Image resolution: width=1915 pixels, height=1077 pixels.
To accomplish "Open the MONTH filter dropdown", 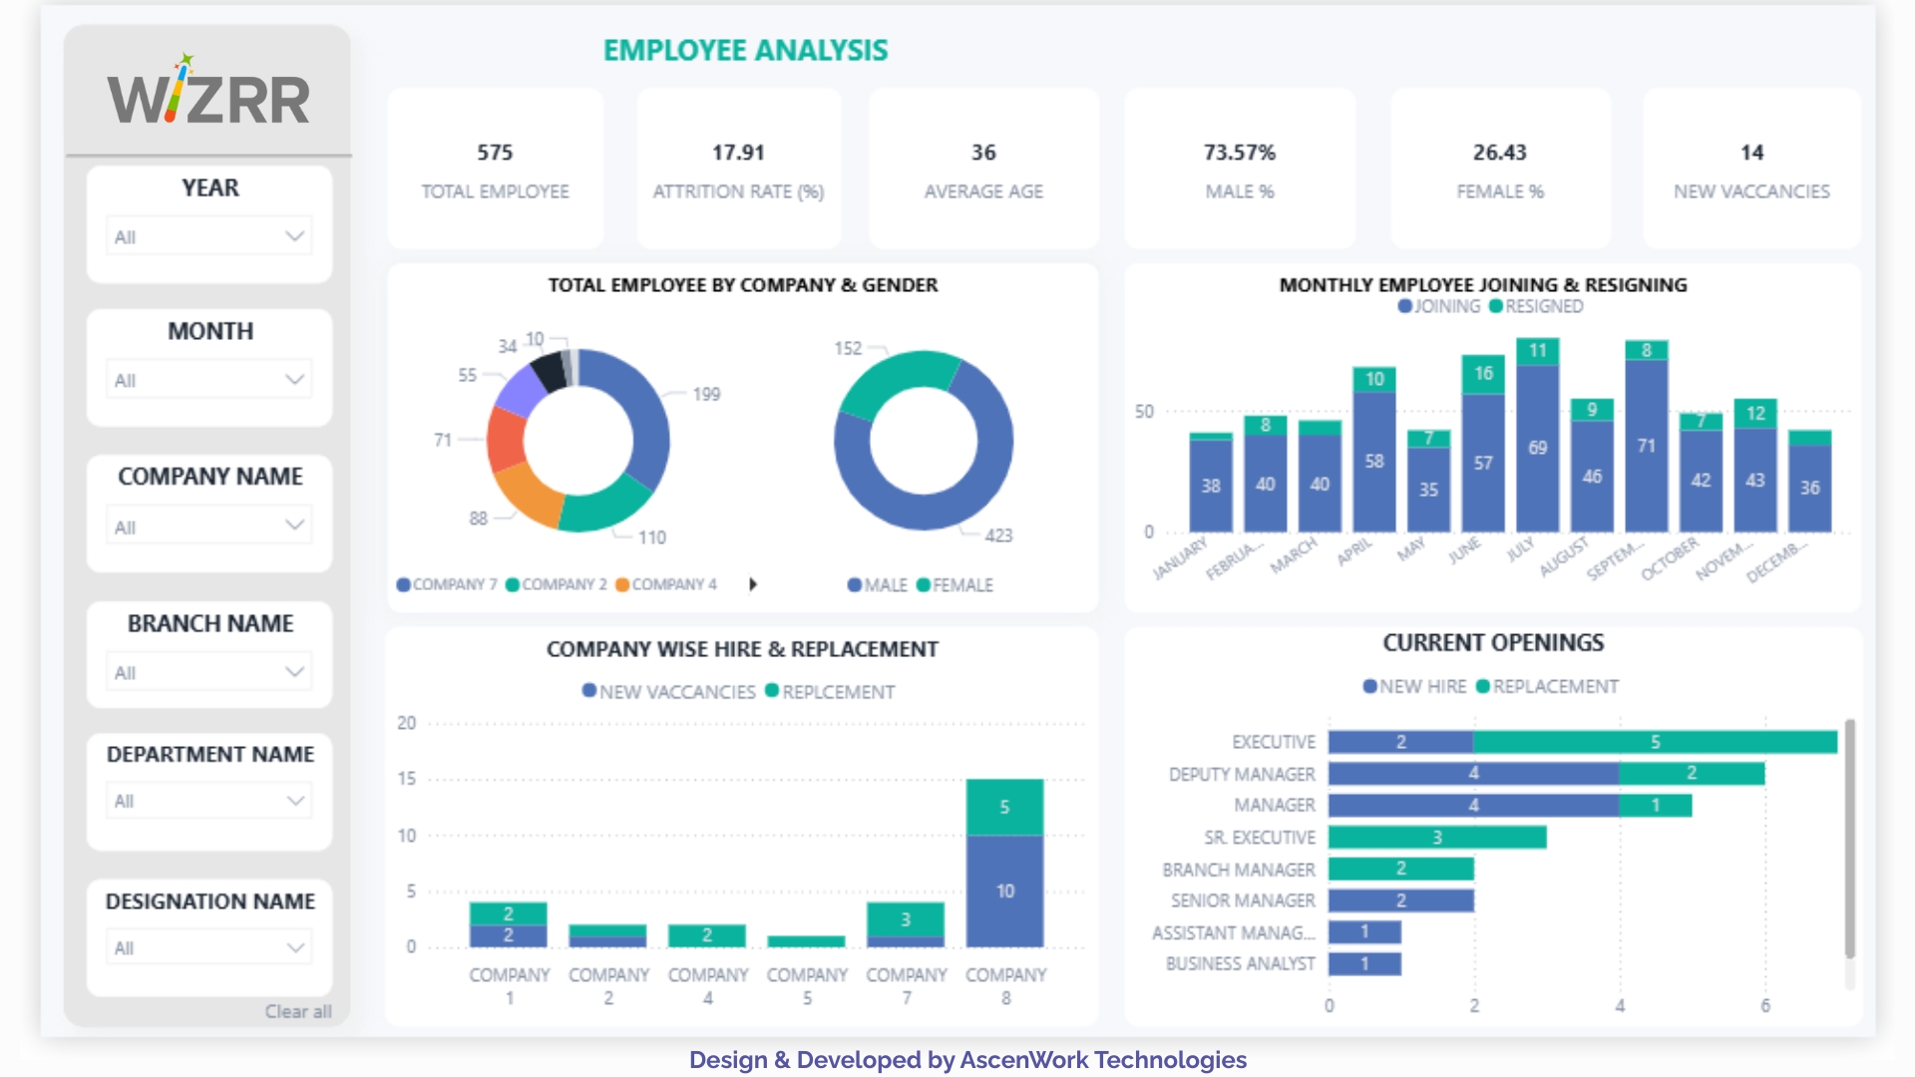I will click(294, 380).
